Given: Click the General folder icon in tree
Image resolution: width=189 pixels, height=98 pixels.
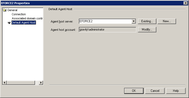Looking at the screenshot, I should click(x=4, y=10).
